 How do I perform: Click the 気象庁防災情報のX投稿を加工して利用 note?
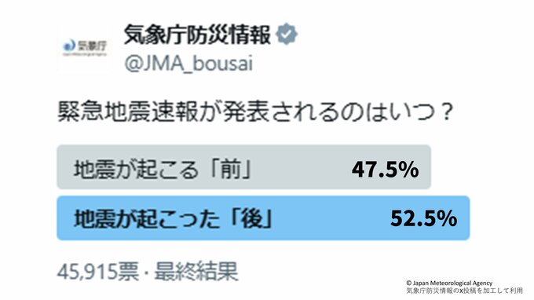point(464,291)
